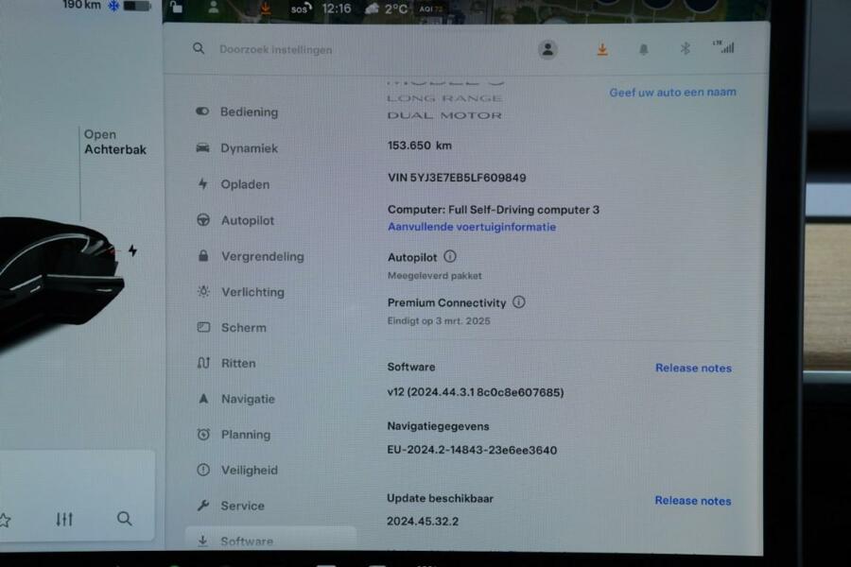Tap available update version 2024.45.32.2
Screen dimensions: 851x567
[x=423, y=521]
